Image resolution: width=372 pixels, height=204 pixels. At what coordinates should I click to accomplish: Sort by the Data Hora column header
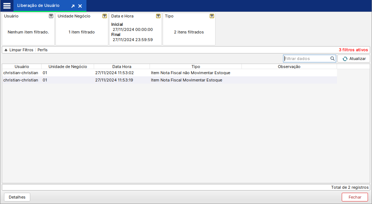pos(122,67)
